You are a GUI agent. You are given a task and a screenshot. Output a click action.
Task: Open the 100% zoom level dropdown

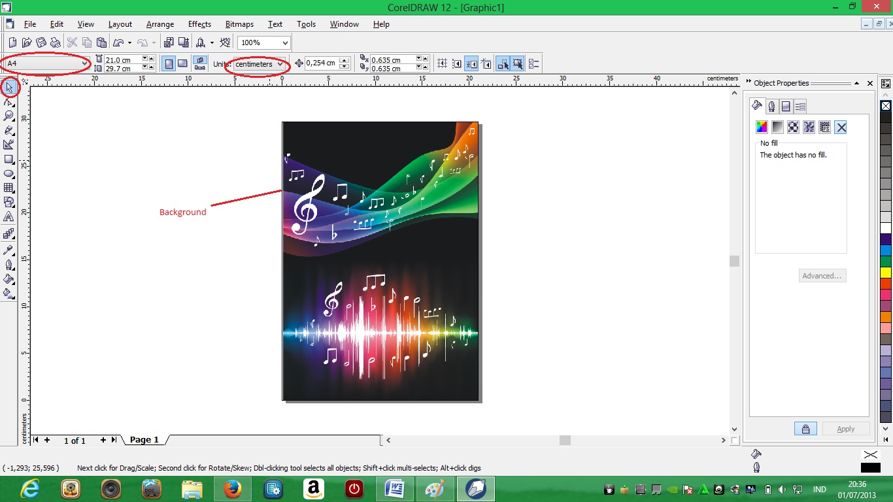[x=284, y=42]
